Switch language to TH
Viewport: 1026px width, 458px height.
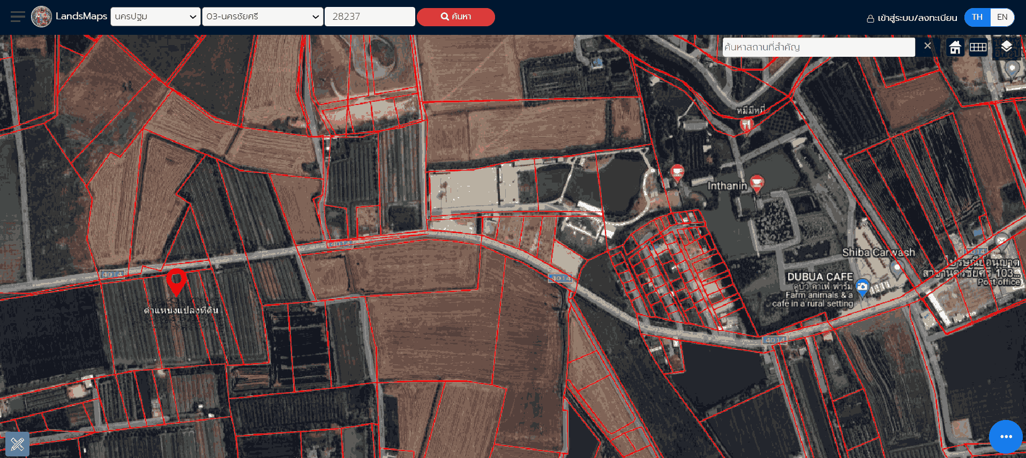pyautogui.click(x=977, y=17)
